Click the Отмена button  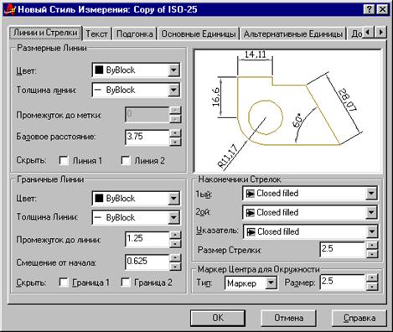coord(288,318)
